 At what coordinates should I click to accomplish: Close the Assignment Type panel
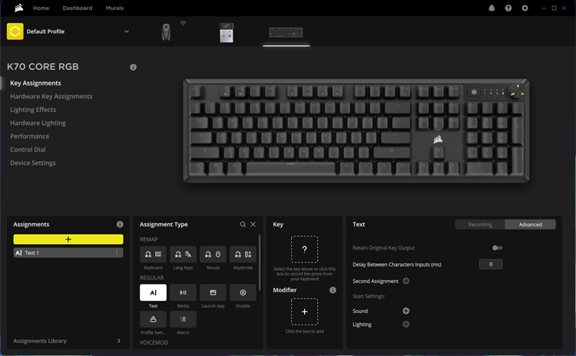tap(253, 224)
